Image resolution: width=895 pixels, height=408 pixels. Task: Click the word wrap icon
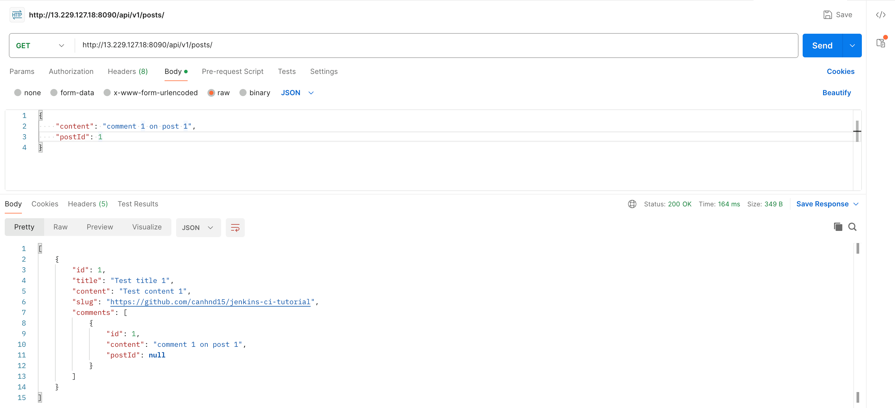235,228
